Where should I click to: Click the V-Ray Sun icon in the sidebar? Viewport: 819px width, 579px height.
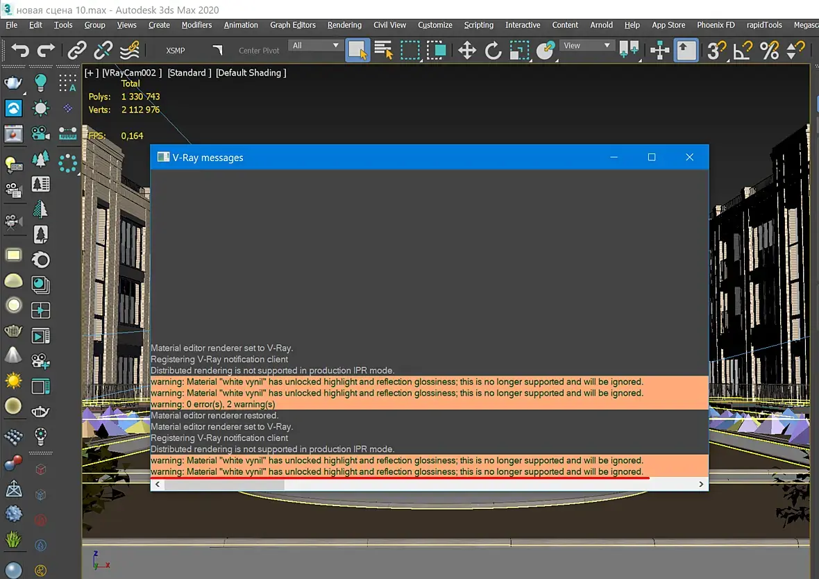point(13,381)
